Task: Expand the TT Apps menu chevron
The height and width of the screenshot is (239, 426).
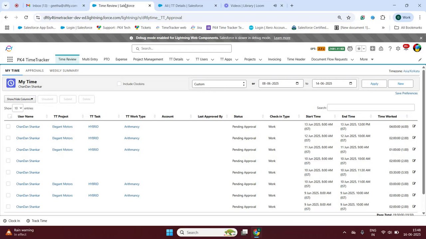Action: (x=237, y=60)
